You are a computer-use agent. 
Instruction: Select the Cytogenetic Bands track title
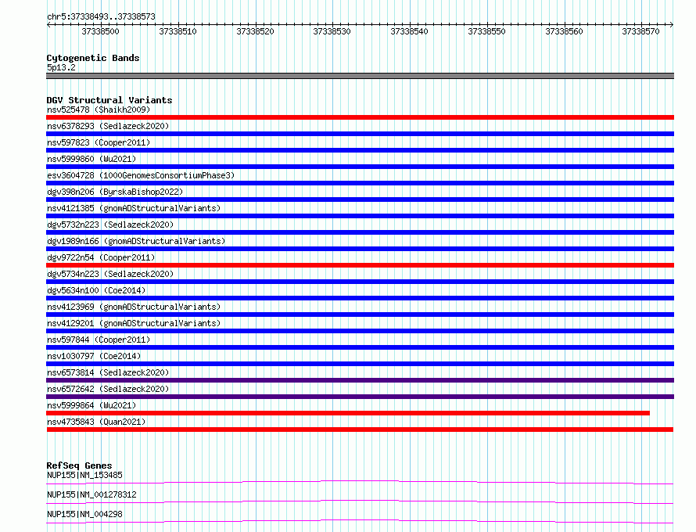93,58
